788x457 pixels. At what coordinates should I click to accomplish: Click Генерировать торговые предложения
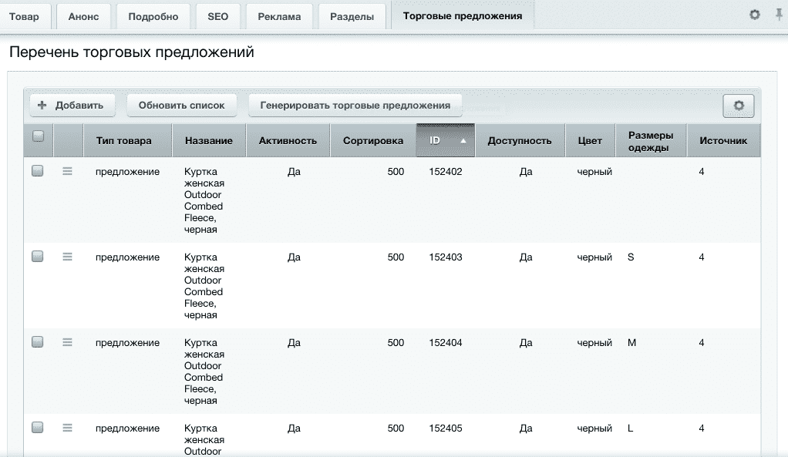(354, 106)
